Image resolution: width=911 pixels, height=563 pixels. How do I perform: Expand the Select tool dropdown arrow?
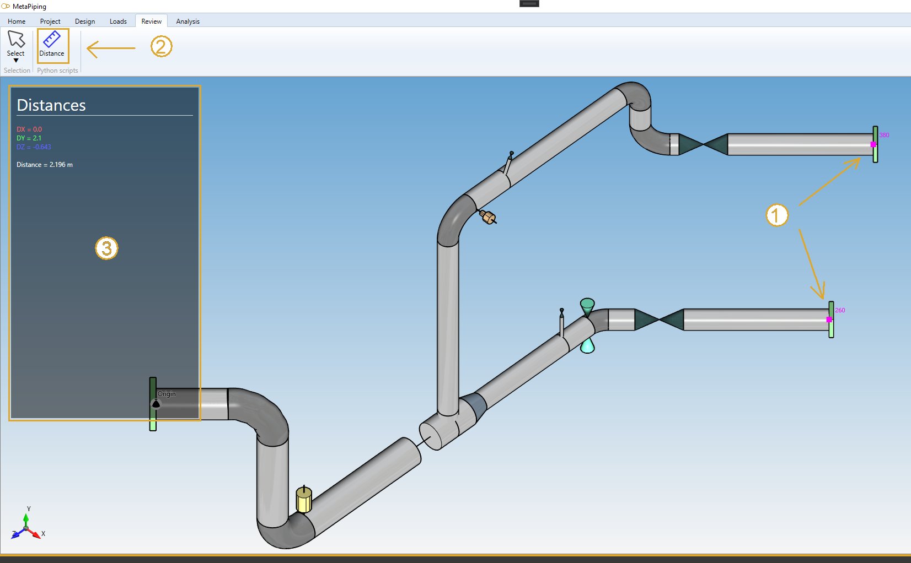(16, 61)
